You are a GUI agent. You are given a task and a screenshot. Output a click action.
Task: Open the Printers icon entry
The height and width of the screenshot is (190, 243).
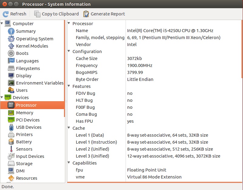click(x=11, y=135)
